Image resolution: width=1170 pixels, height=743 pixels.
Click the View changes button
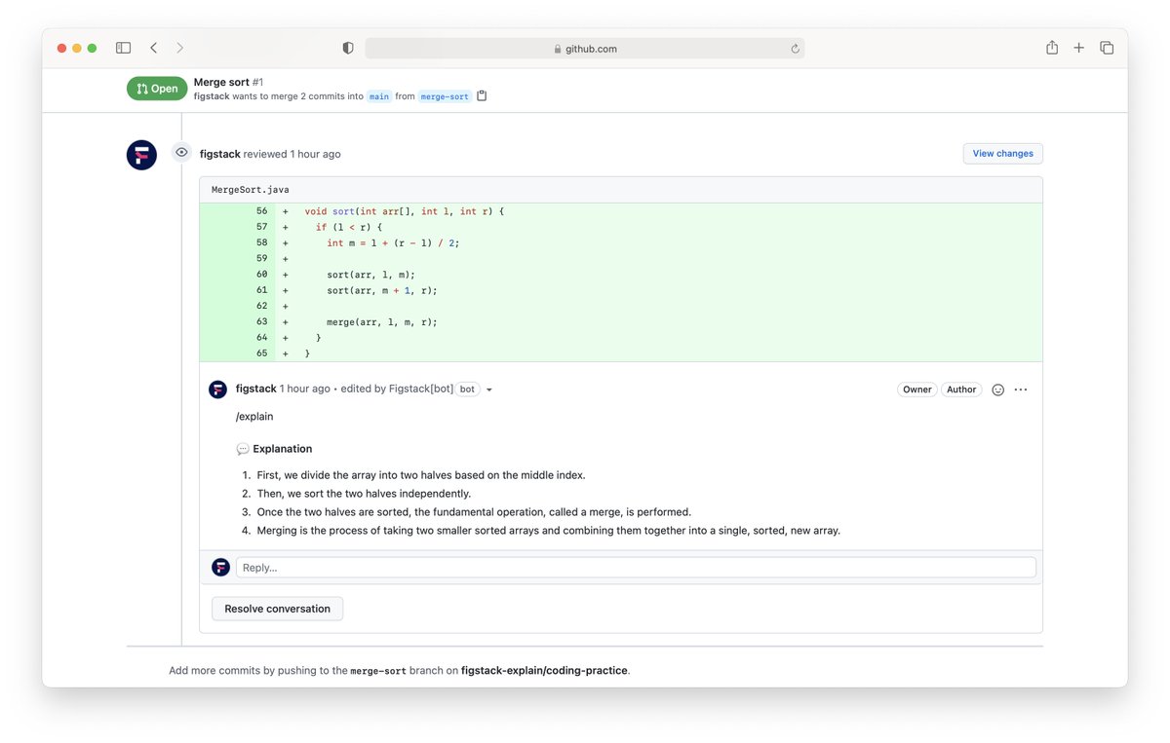click(x=1003, y=154)
